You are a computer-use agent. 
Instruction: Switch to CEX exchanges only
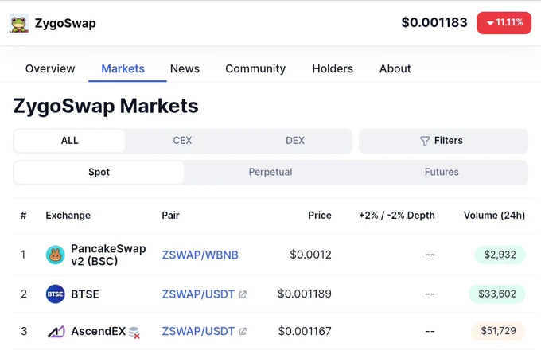[x=182, y=141]
